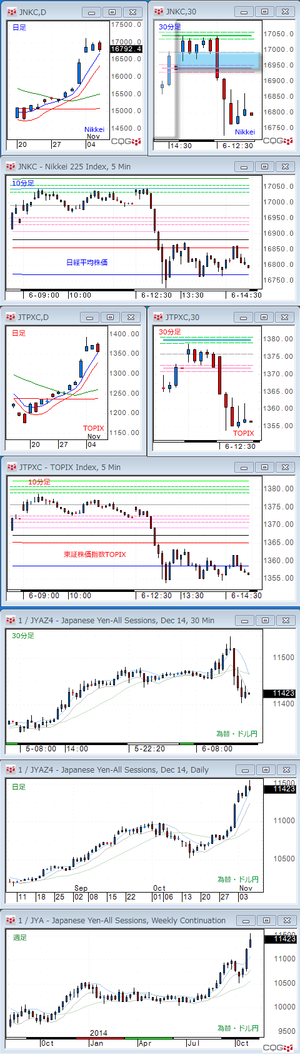Click the 日足 label in JYAZ4 Daily chart
The image size is (300, 1057).
[x=19, y=787]
